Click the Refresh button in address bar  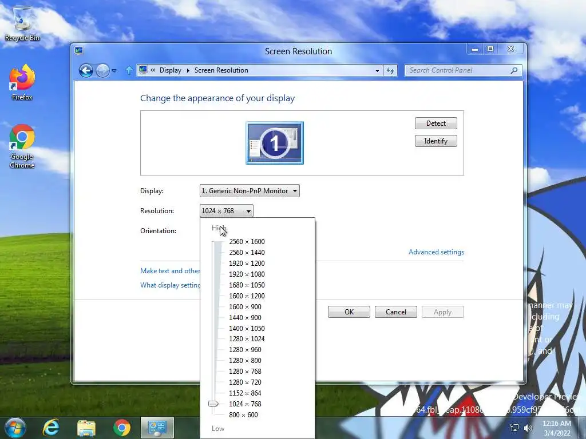point(390,70)
